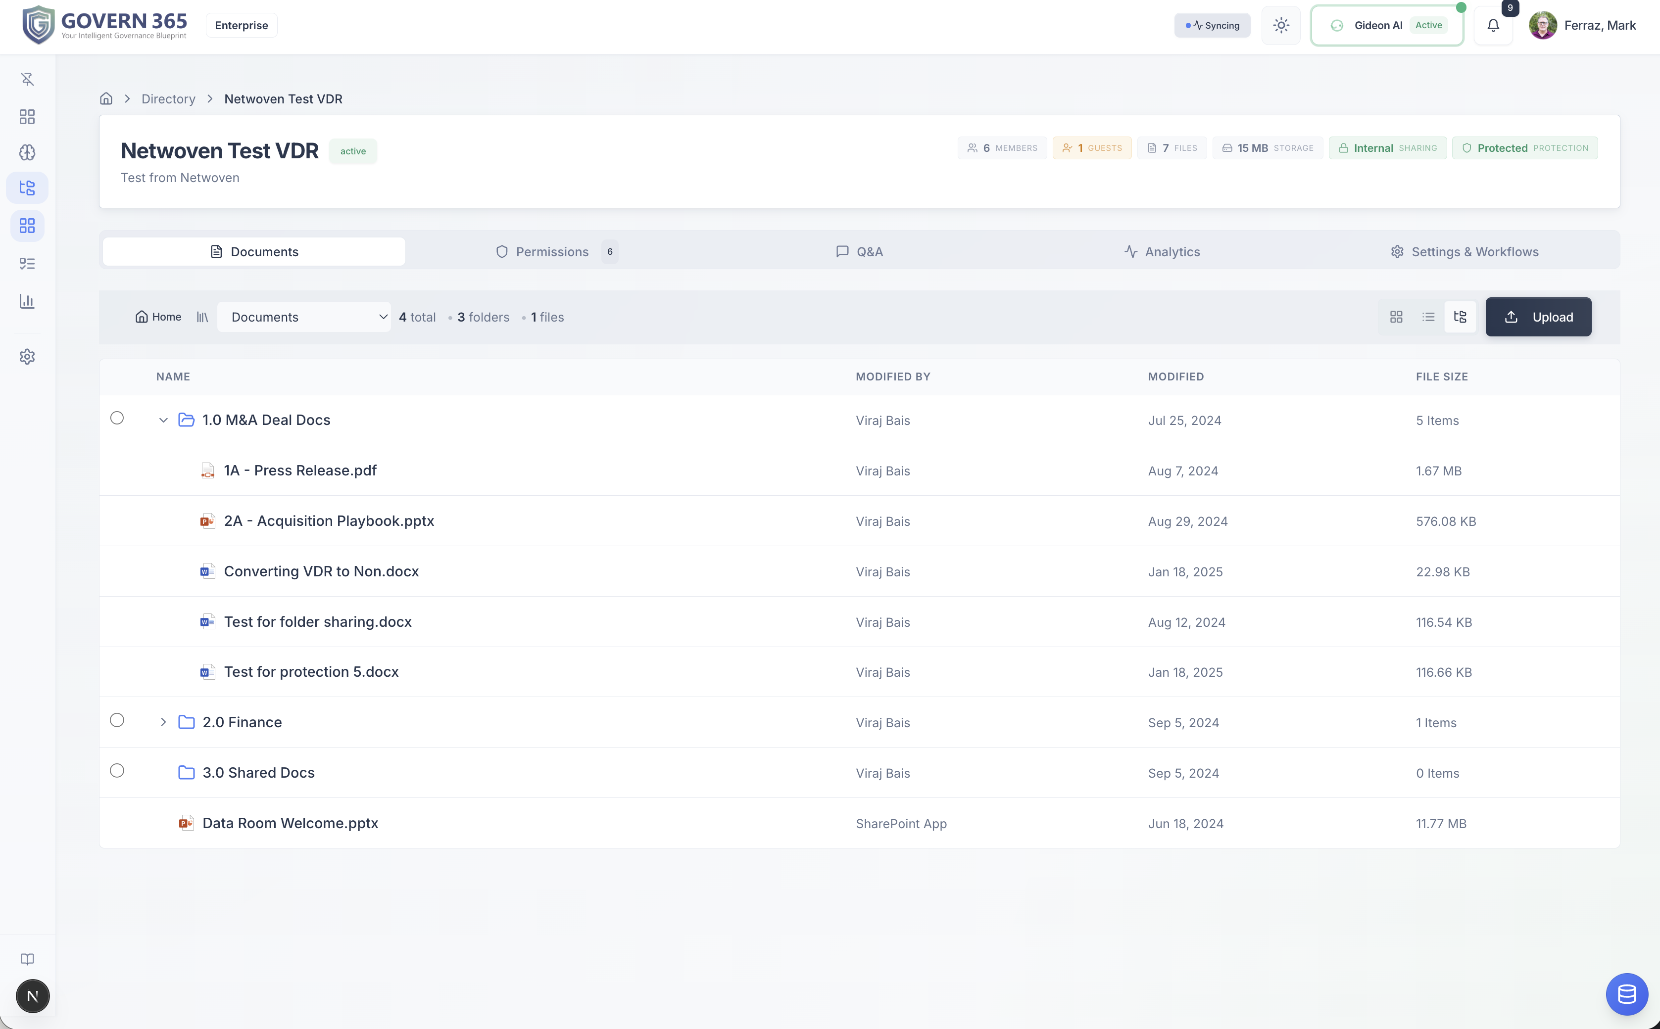Go to Directory breadcrumb link

click(168, 99)
